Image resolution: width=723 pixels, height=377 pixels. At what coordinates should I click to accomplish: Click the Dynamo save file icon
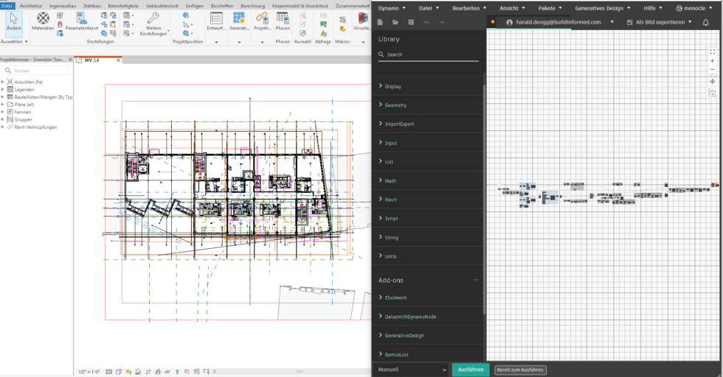click(x=410, y=22)
